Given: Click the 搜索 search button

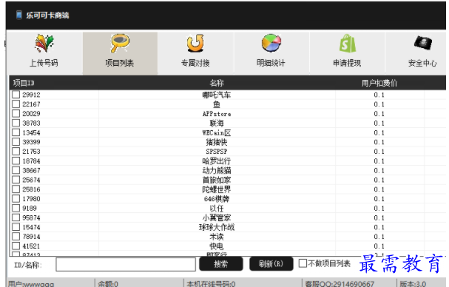Looking at the screenshot, I should click(x=221, y=264).
